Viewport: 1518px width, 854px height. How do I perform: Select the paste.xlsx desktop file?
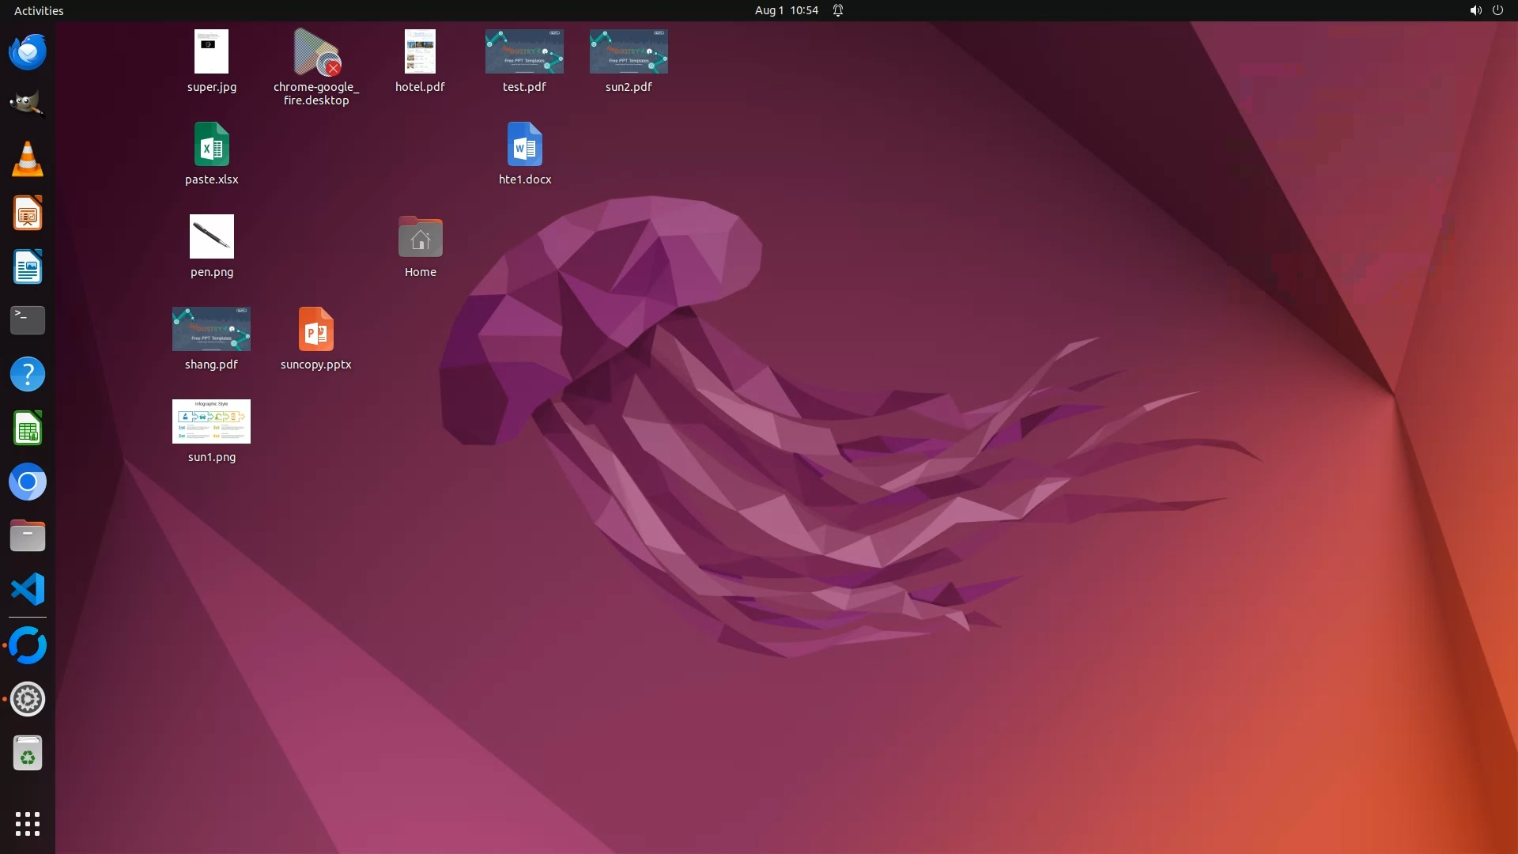[211, 145]
